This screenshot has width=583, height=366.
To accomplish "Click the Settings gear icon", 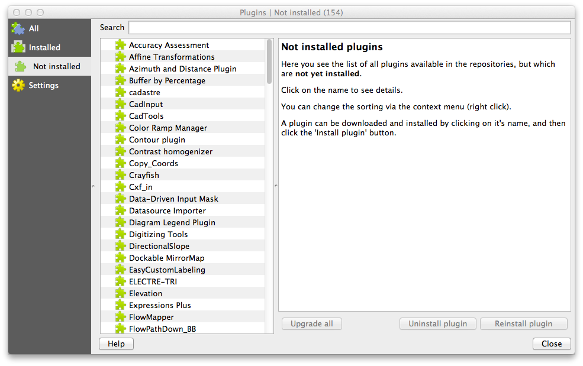I will click(18, 85).
